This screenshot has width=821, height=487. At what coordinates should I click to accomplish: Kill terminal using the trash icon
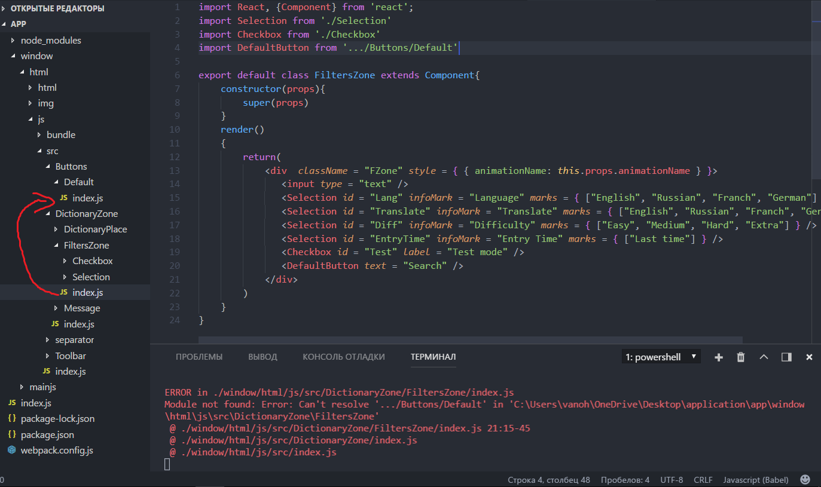pos(741,357)
